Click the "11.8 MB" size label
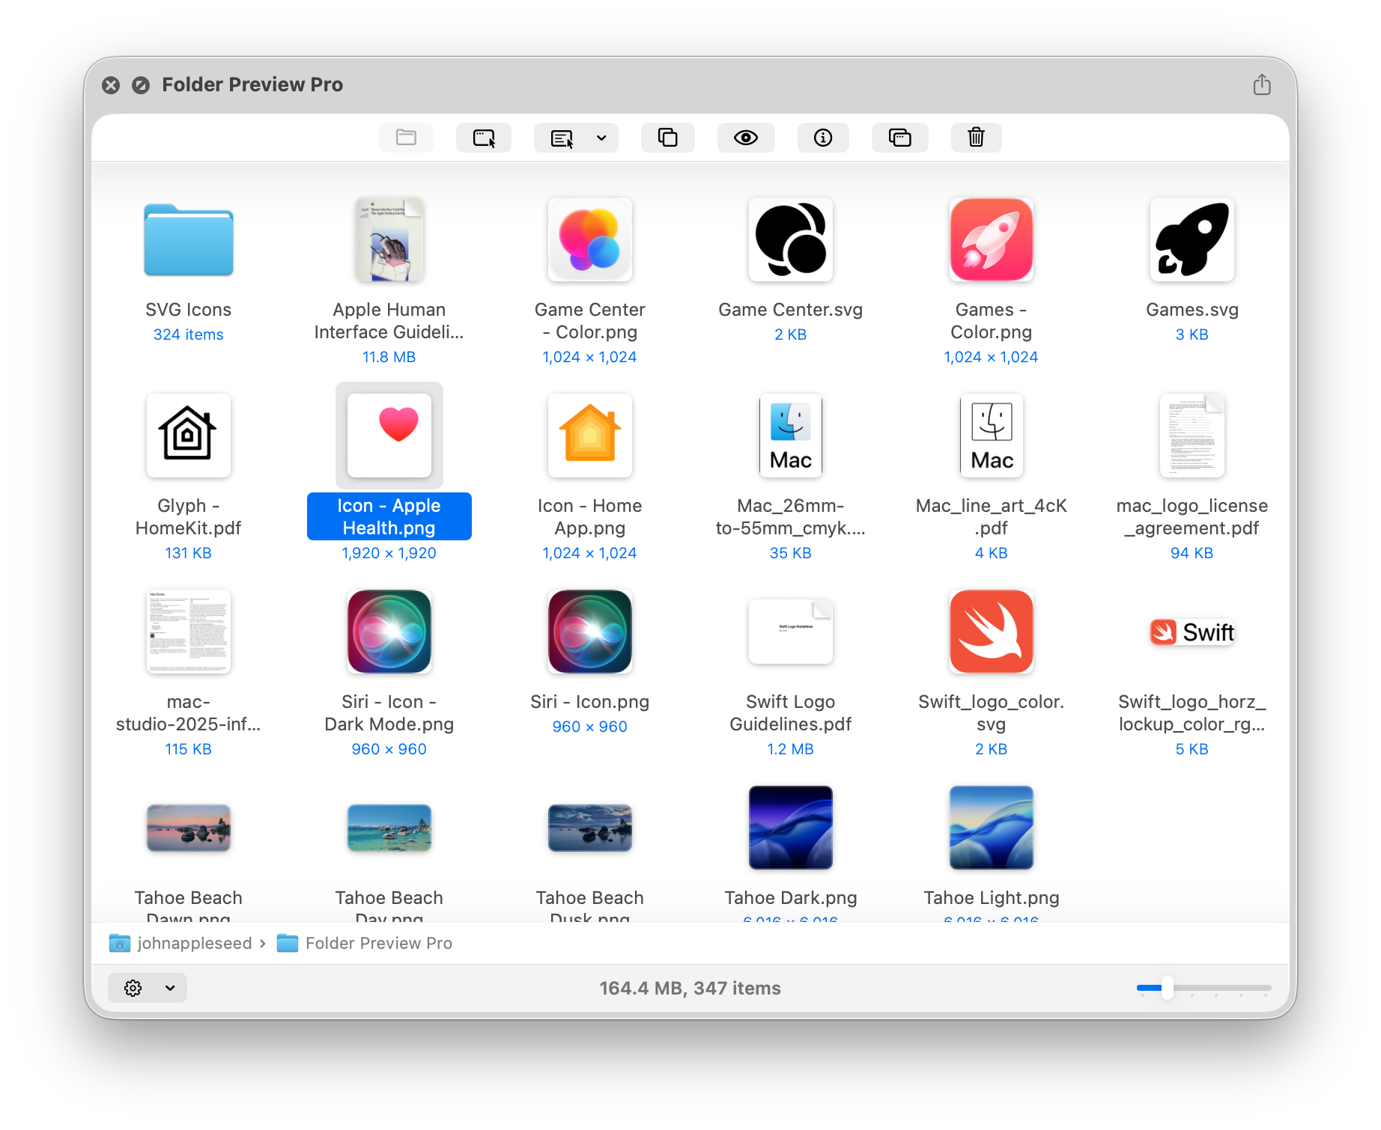Screen dimensions: 1381x1130 389,357
